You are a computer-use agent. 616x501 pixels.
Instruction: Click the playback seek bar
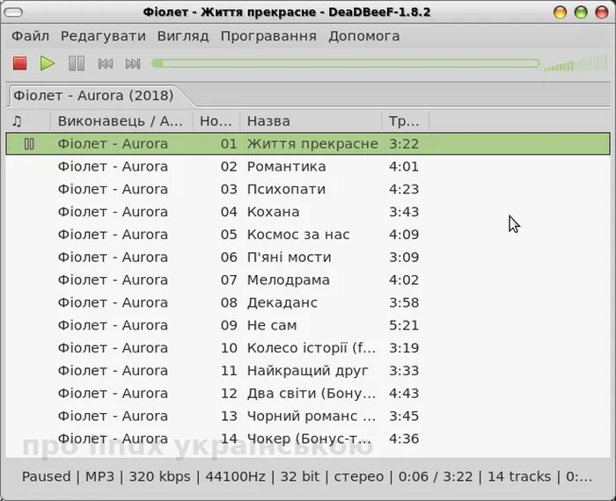(x=346, y=63)
